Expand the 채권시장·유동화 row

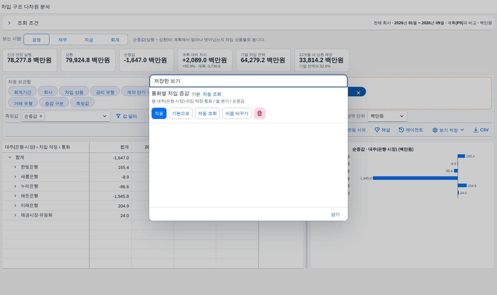pyautogui.click(x=15, y=215)
